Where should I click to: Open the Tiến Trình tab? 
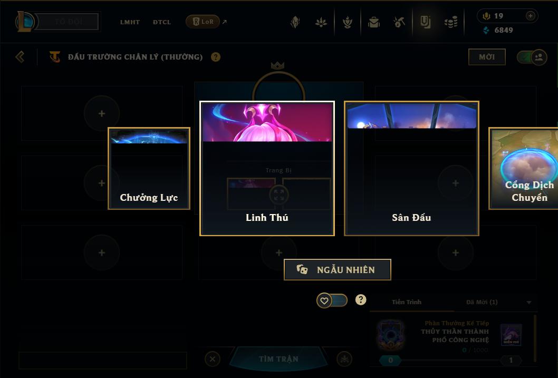pos(407,302)
